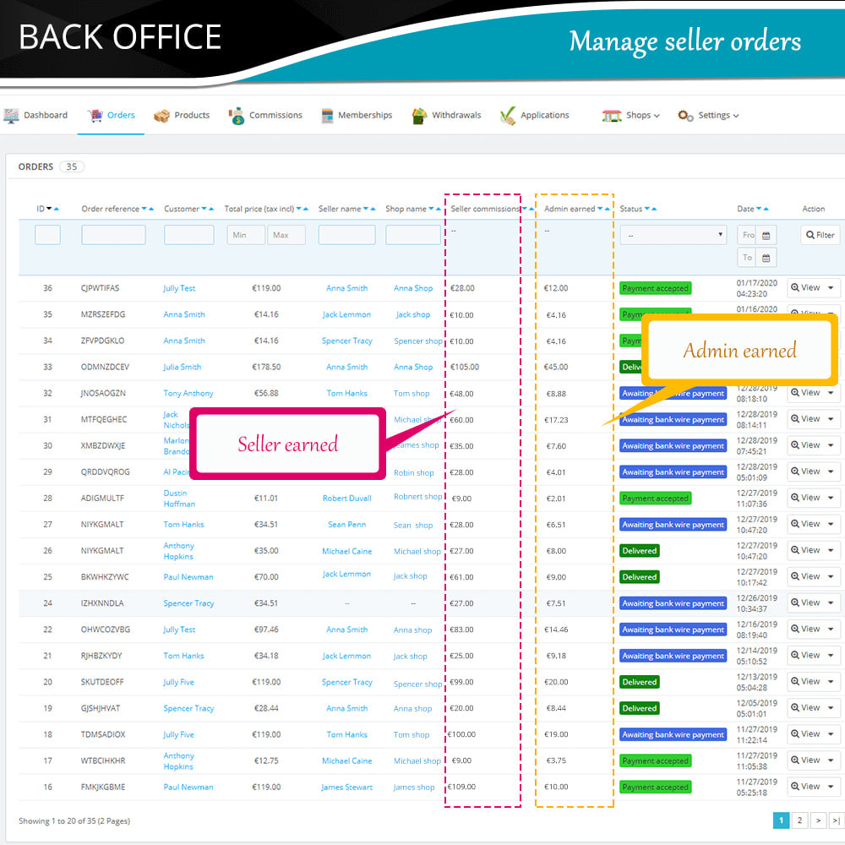
Task: Open customer link Tony Anthony
Action: pos(188,394)
